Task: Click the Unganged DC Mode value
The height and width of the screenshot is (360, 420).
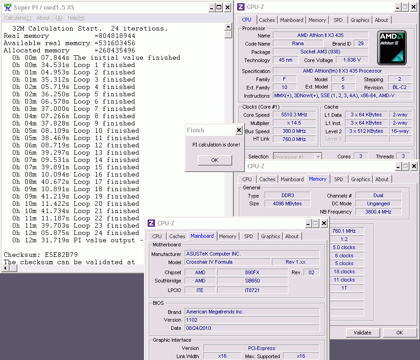Action: (378, 203)
